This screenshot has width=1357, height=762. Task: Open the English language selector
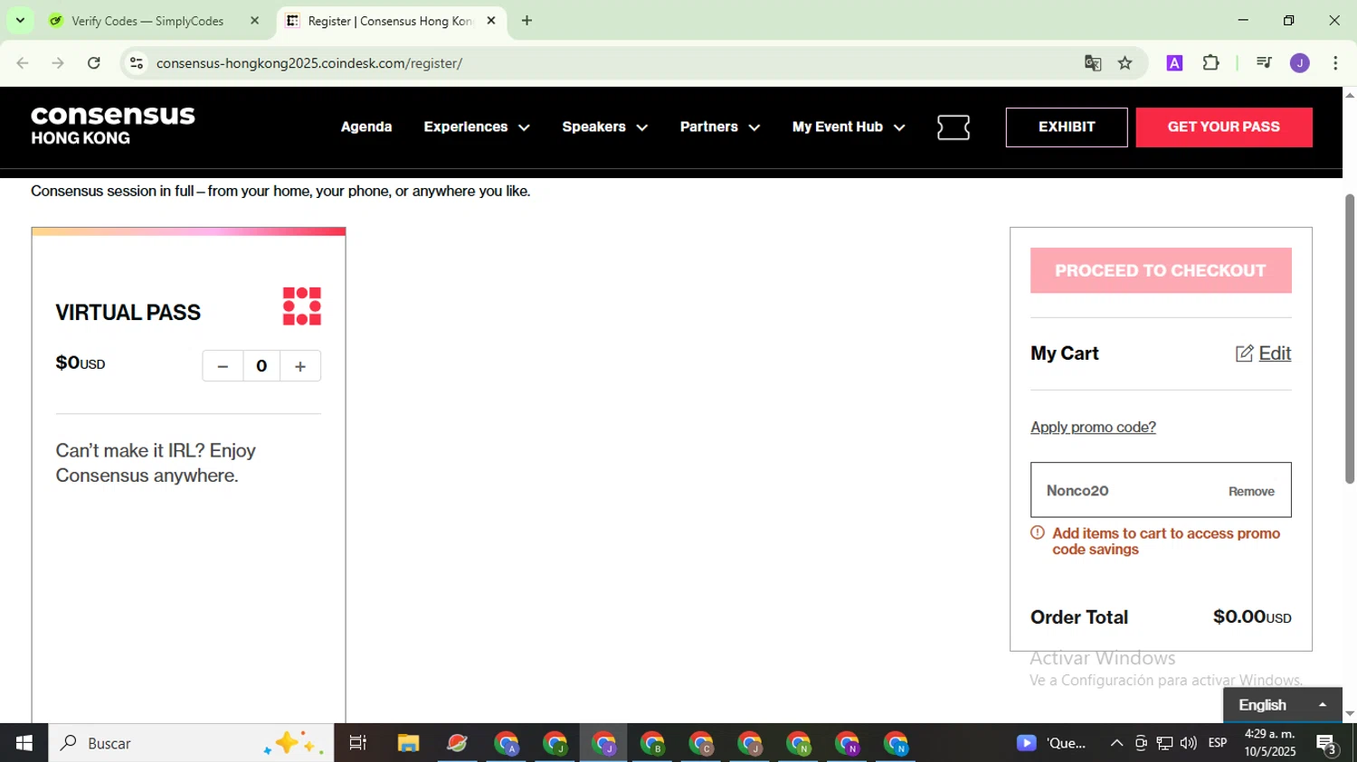1282,705
